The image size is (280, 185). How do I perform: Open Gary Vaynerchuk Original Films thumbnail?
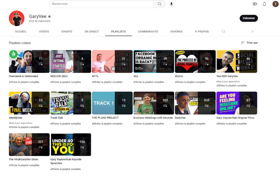coord(237,103)
